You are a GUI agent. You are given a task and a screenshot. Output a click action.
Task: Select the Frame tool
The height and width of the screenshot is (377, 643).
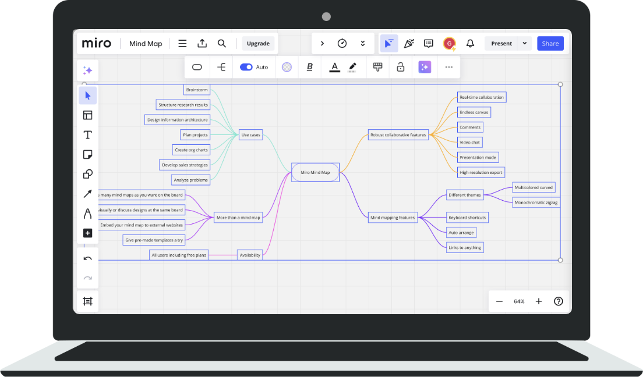point(88,301)
